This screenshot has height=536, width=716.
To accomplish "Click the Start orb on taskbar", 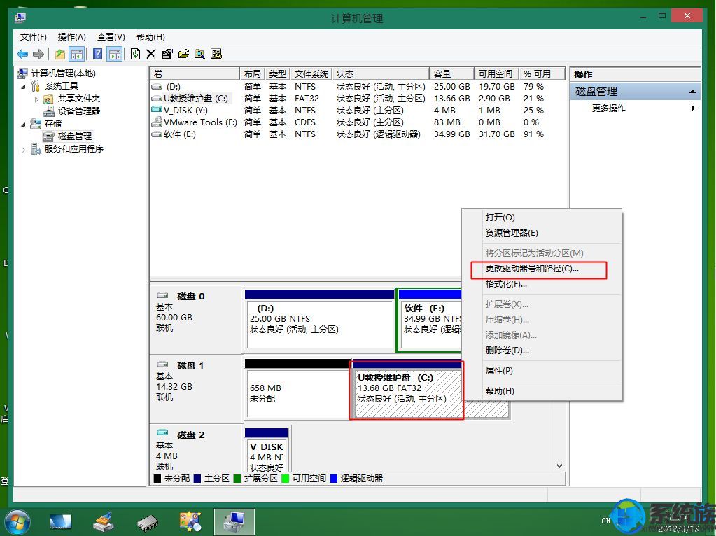I will point(17,522).
